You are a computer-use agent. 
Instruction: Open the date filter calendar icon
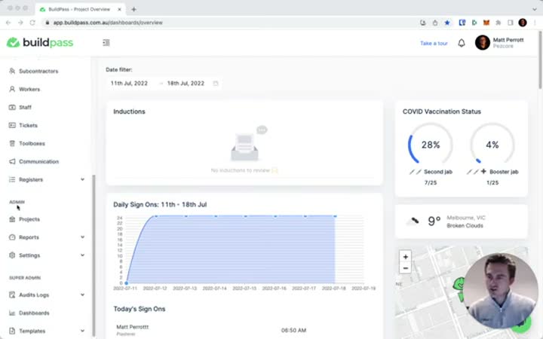(216, 84)
